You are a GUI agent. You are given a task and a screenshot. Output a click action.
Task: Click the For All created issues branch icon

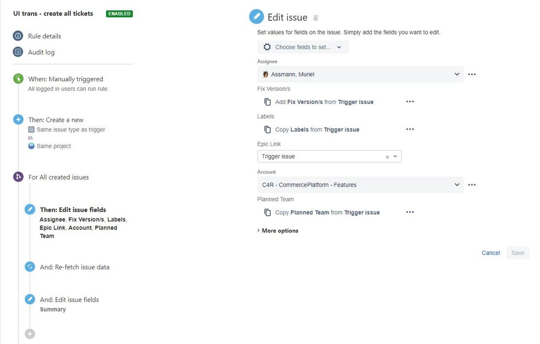[x=18, y=177]
